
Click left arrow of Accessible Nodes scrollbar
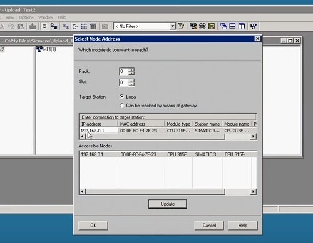pos(82,192)
